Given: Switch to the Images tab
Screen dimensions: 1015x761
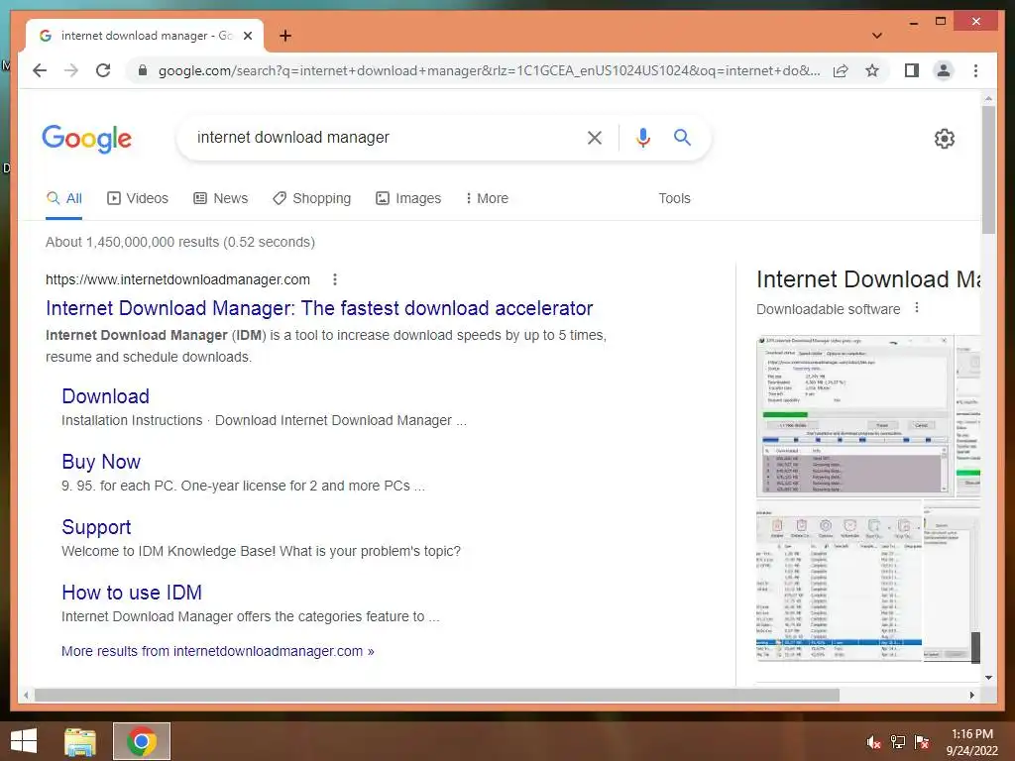Looking at the screenshot, I should pyautogui.click(x=408, y=198).
